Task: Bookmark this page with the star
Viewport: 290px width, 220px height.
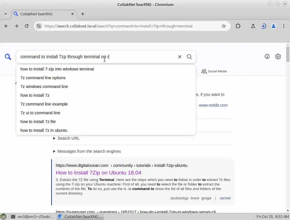Action: (x=224, y=26)
